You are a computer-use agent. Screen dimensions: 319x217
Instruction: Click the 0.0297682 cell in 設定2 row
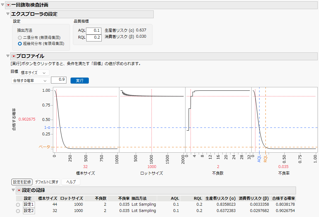(x=259, y=211)
